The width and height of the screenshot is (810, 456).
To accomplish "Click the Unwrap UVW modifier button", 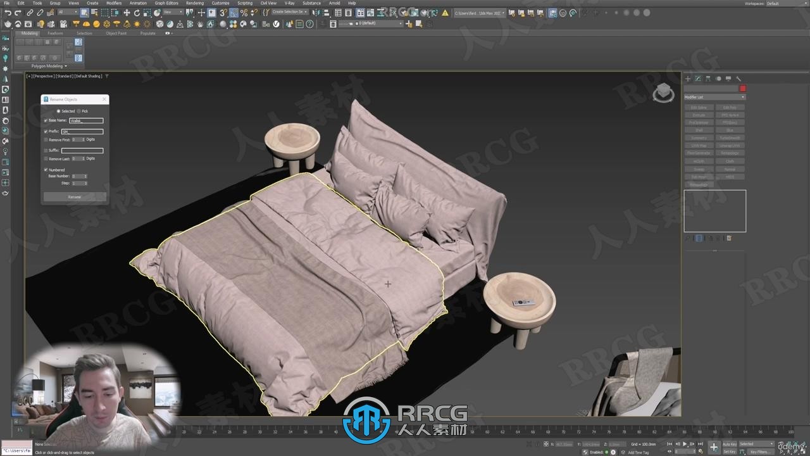I will coord(730,145).
